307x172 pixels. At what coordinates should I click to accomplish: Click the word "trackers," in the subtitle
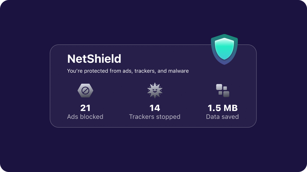click(145, 71)
